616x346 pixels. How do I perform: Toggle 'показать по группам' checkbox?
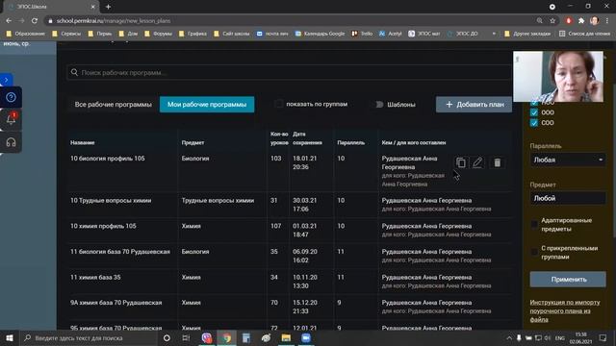coord(278,104)
